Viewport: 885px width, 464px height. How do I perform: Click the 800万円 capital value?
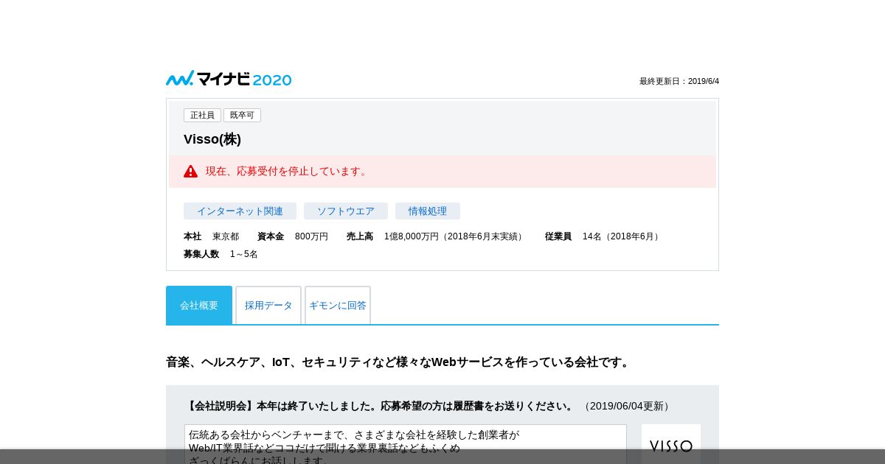(x=311, y=236)
